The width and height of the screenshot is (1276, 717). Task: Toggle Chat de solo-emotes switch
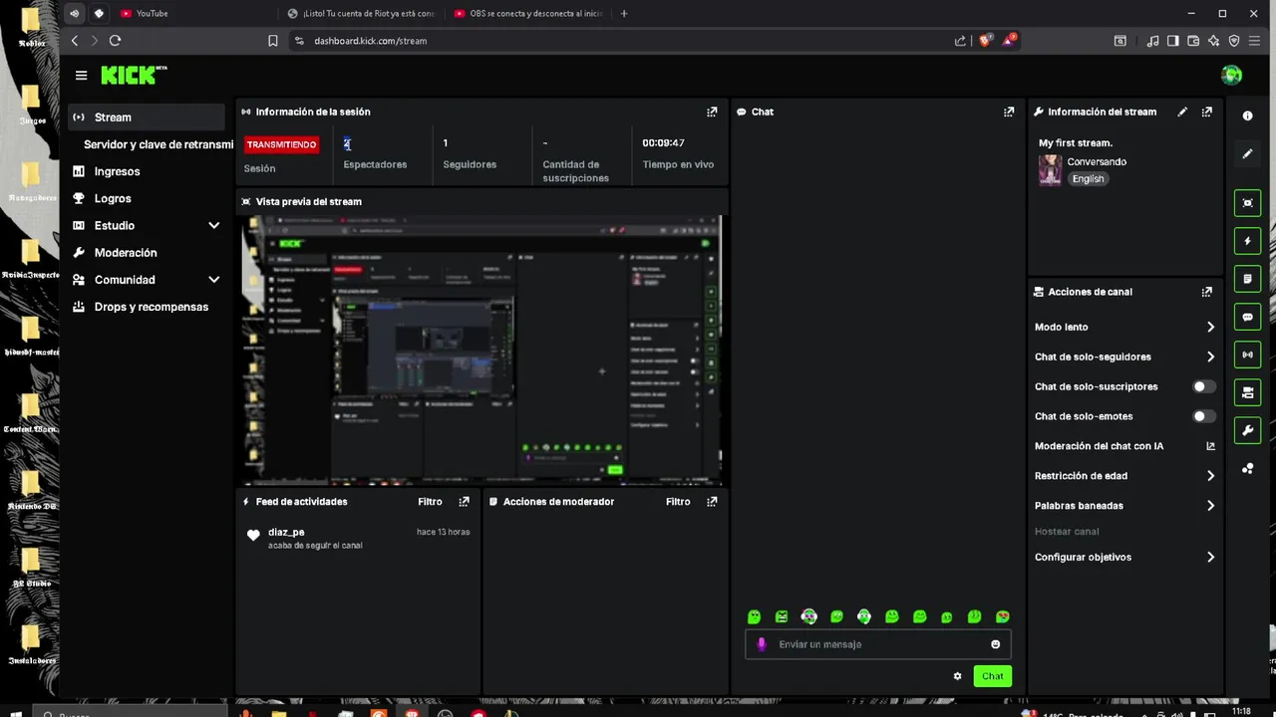point(1204,416)
